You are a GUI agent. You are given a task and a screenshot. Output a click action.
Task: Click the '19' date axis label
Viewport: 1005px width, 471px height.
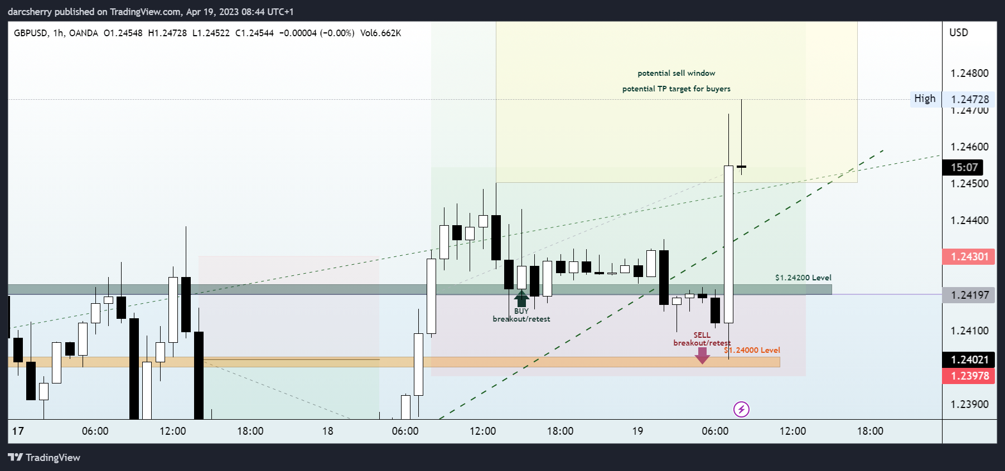tap(637, 431)
